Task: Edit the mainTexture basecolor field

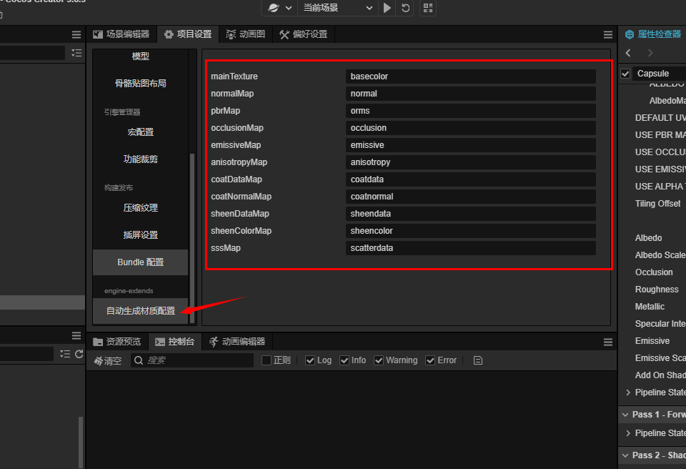Action: (x=470, y=76)
